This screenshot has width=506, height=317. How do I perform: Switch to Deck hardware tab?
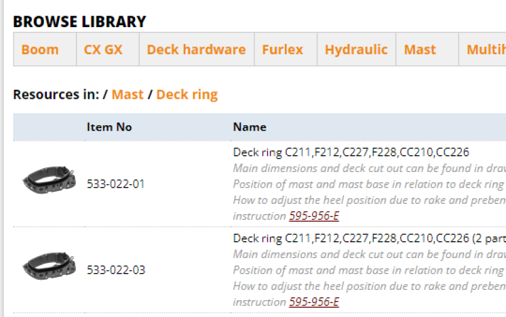(196, 49)
